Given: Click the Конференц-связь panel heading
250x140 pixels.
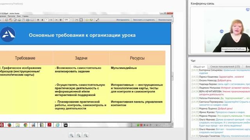Looking at the screenshot, I should click(202, 3).
